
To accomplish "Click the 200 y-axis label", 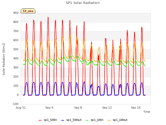I will tap(16, 77).
